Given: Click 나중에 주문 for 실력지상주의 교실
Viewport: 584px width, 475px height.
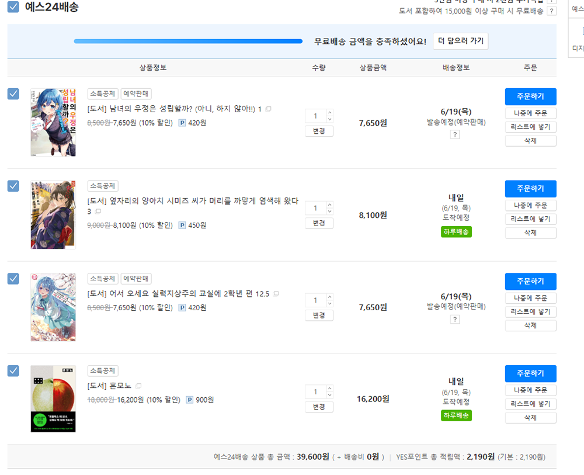Looking at the screenshot, I should tap(530, 298).
